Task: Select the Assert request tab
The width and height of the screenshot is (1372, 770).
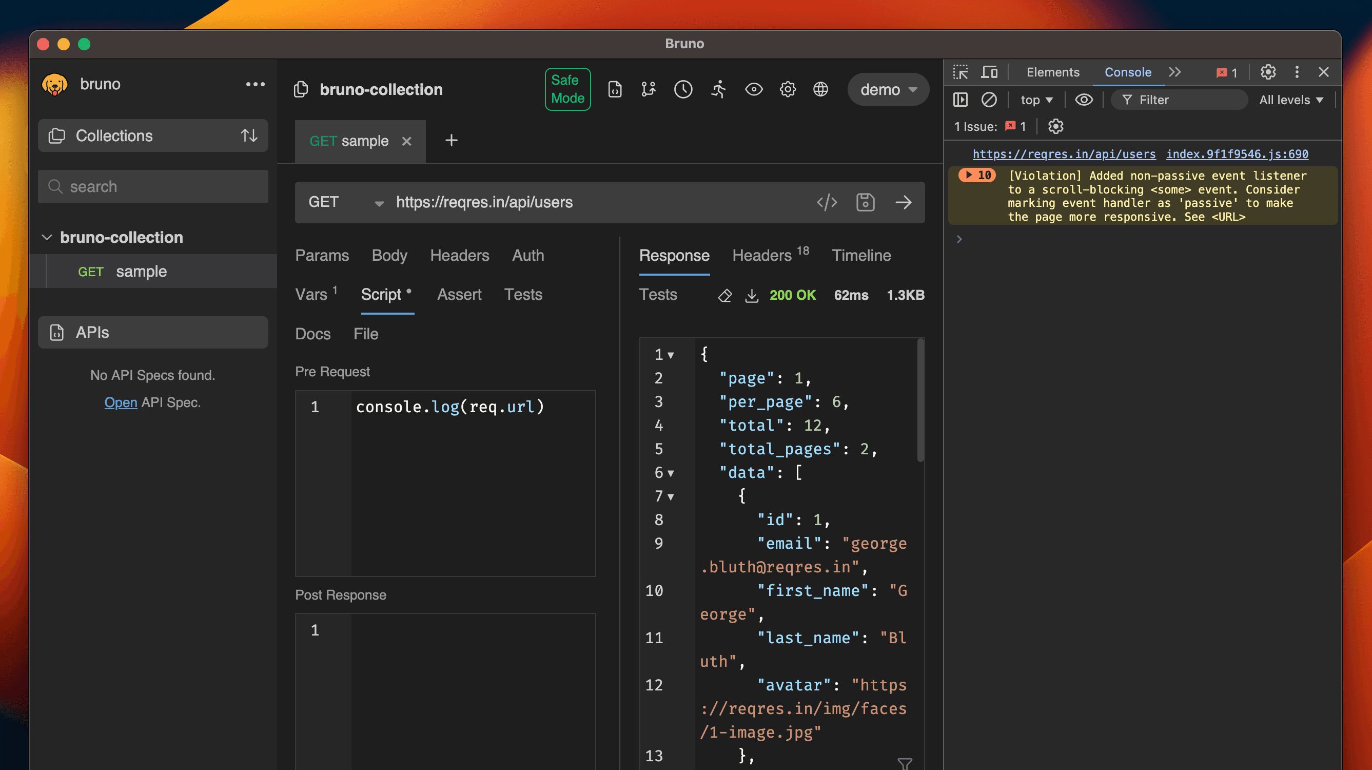Action: 459,294
